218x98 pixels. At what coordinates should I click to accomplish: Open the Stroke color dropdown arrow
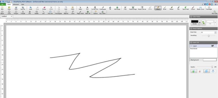(200, 23)
